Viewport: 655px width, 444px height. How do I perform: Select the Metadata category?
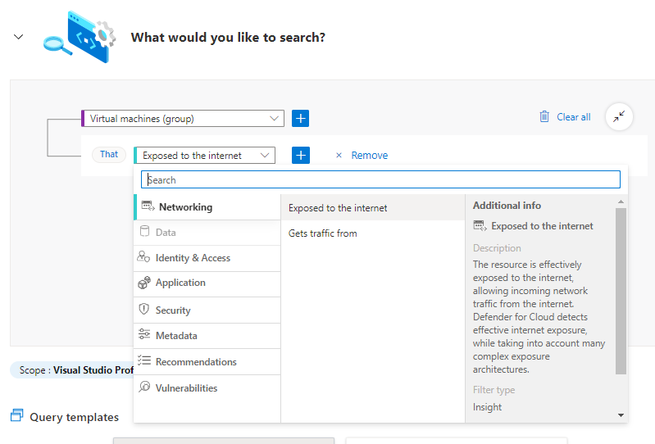click(x=176, y=336)
